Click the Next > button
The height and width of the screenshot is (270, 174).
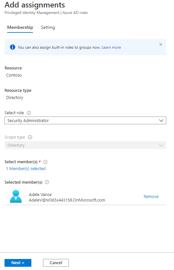pyautogui.click(x=18, y=263)
